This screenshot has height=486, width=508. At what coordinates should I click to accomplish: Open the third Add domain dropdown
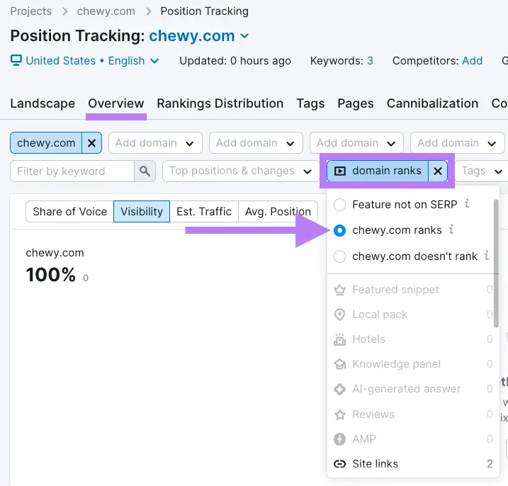click(356, 143)
